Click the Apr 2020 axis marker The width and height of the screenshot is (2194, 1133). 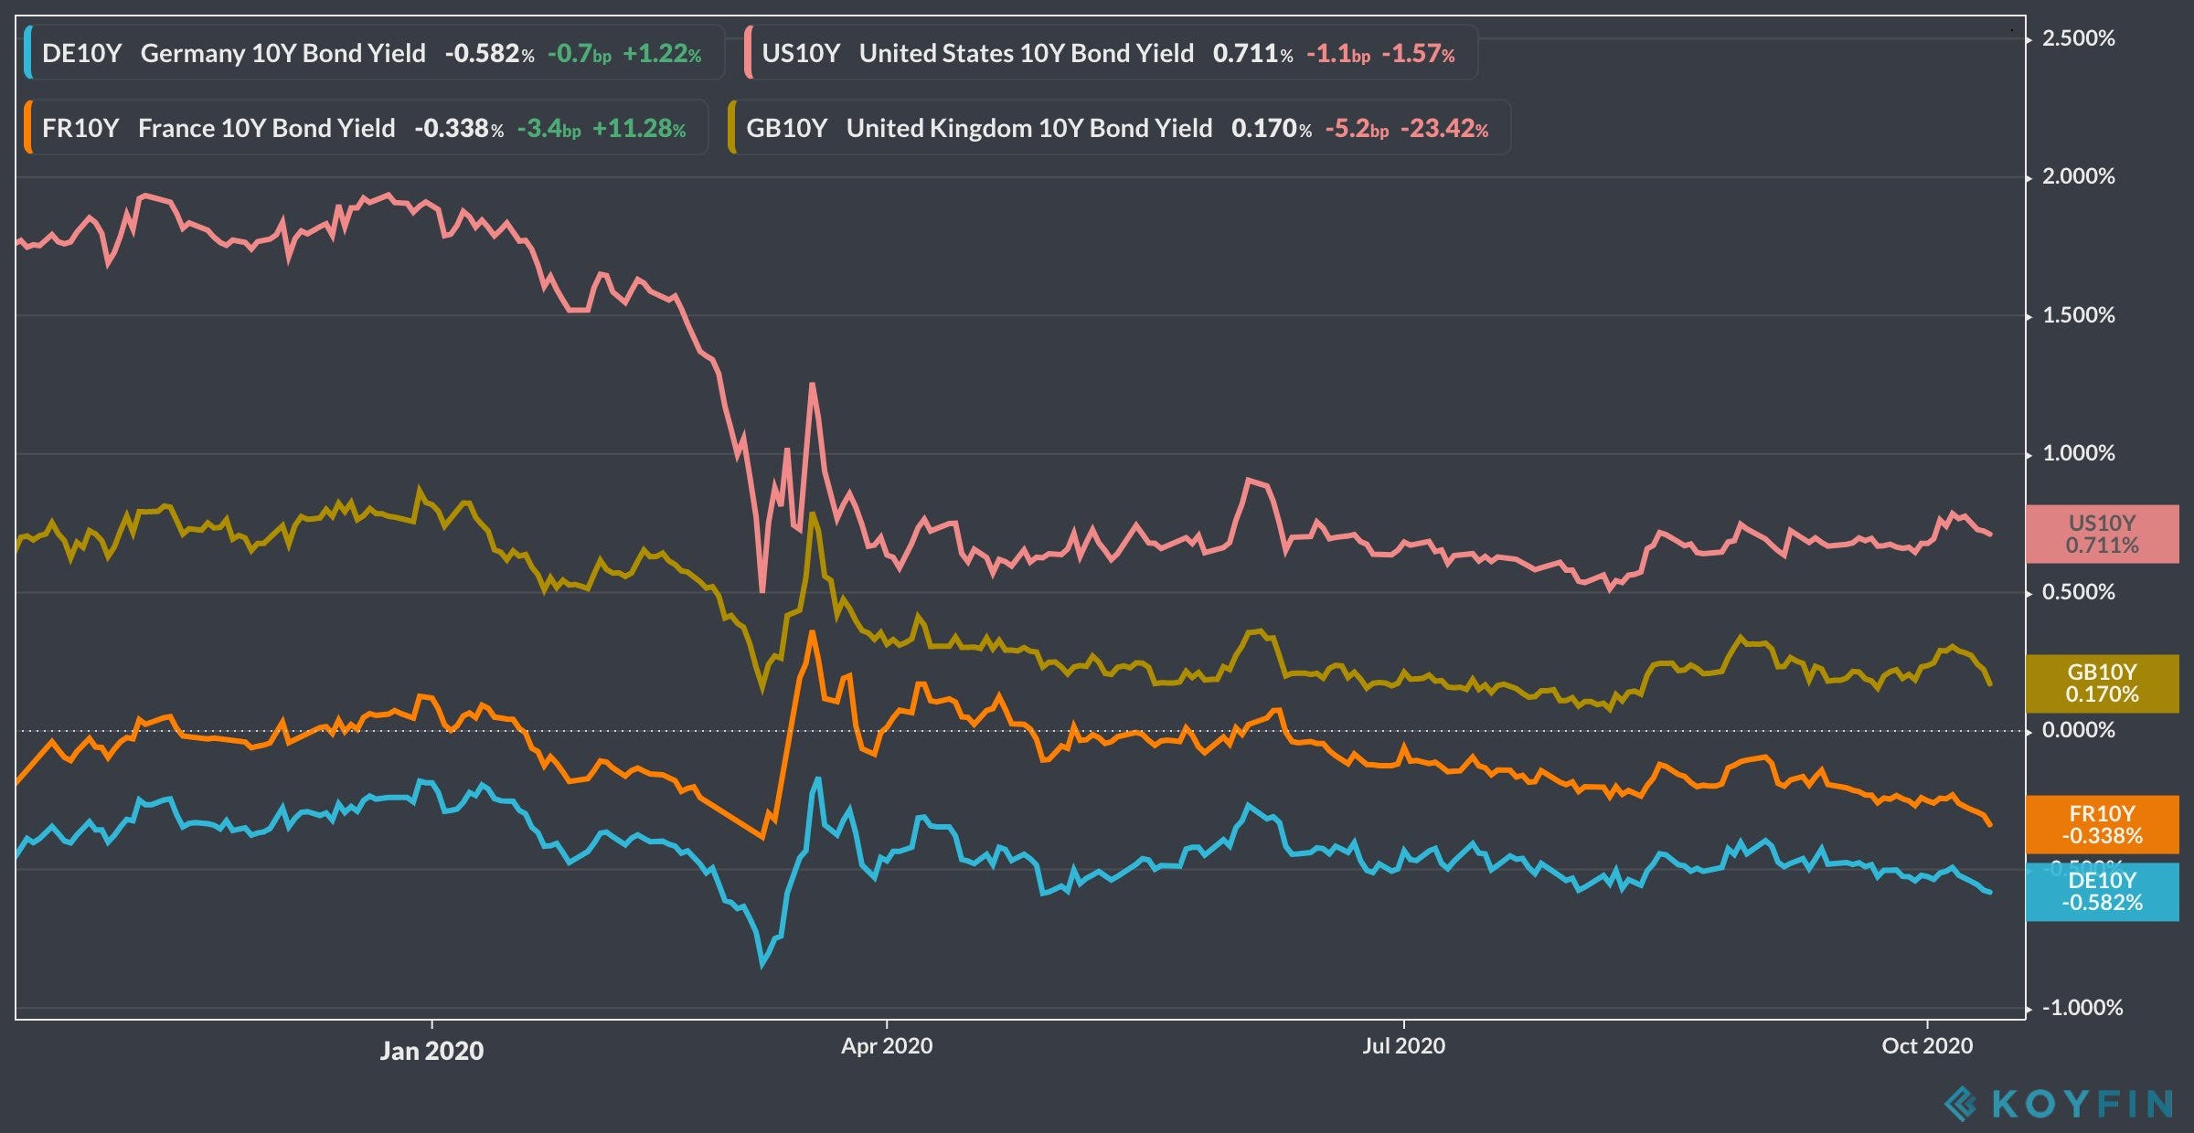[887, 1046]
